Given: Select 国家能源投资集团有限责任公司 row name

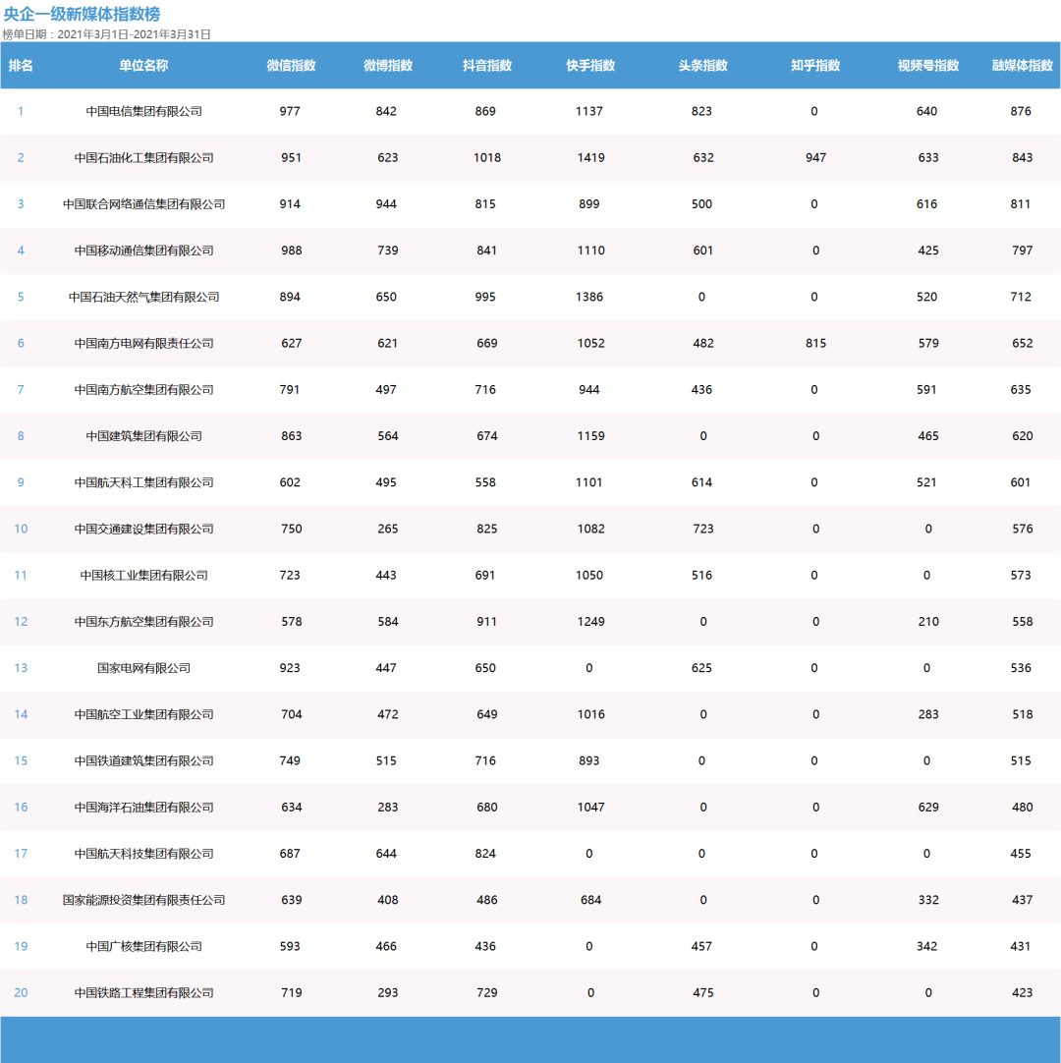Looking at the screenshot, I should [143, 900].
